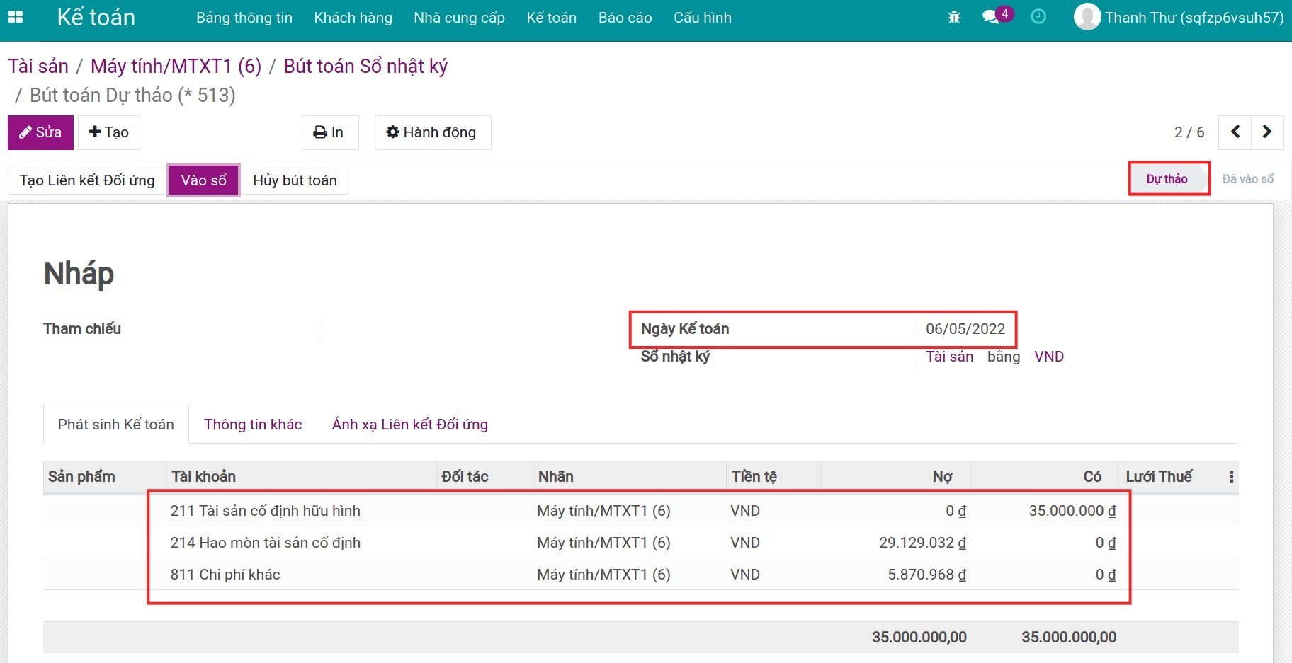Open the Tài sản journal link
Image resolution: width=1292 pixels, height=663 pixels.
[x=949, y=357]
